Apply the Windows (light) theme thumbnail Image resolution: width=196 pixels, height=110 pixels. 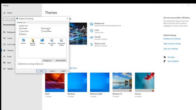100,82
